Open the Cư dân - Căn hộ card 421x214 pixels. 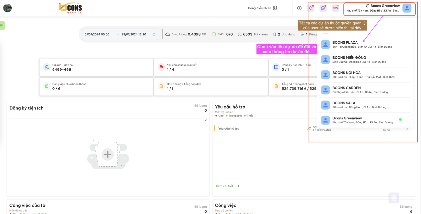pos(96,67)
